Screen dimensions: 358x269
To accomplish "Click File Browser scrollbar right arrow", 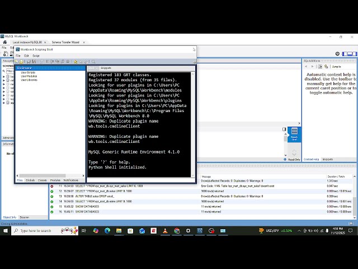I will (83, 175).
